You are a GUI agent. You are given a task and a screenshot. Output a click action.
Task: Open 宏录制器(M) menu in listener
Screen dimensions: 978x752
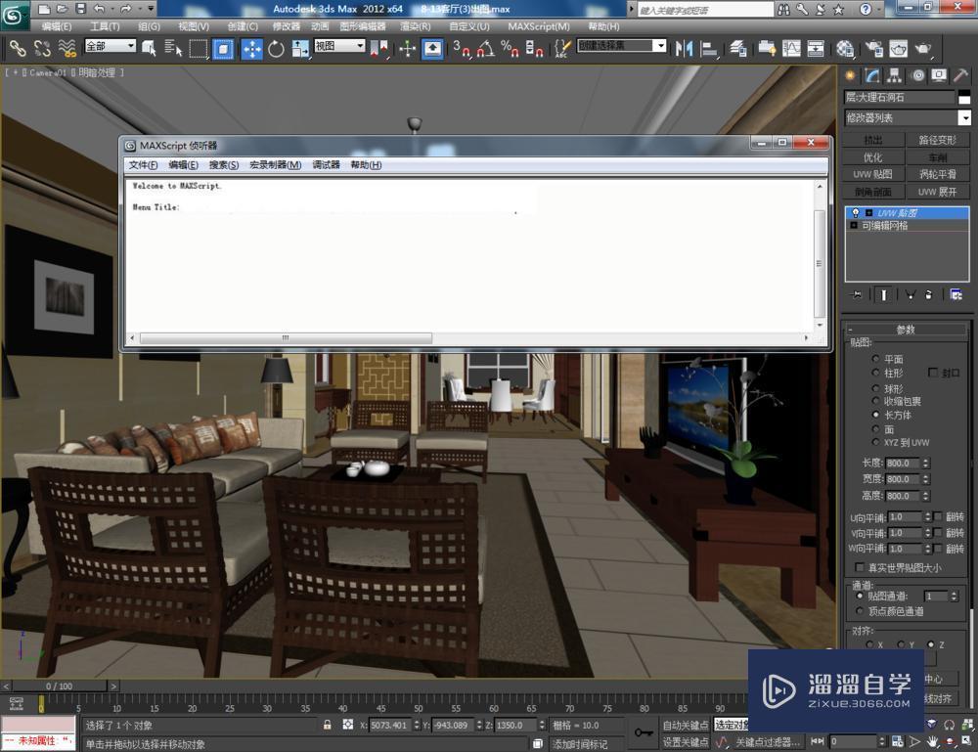[x=275, y=164]
